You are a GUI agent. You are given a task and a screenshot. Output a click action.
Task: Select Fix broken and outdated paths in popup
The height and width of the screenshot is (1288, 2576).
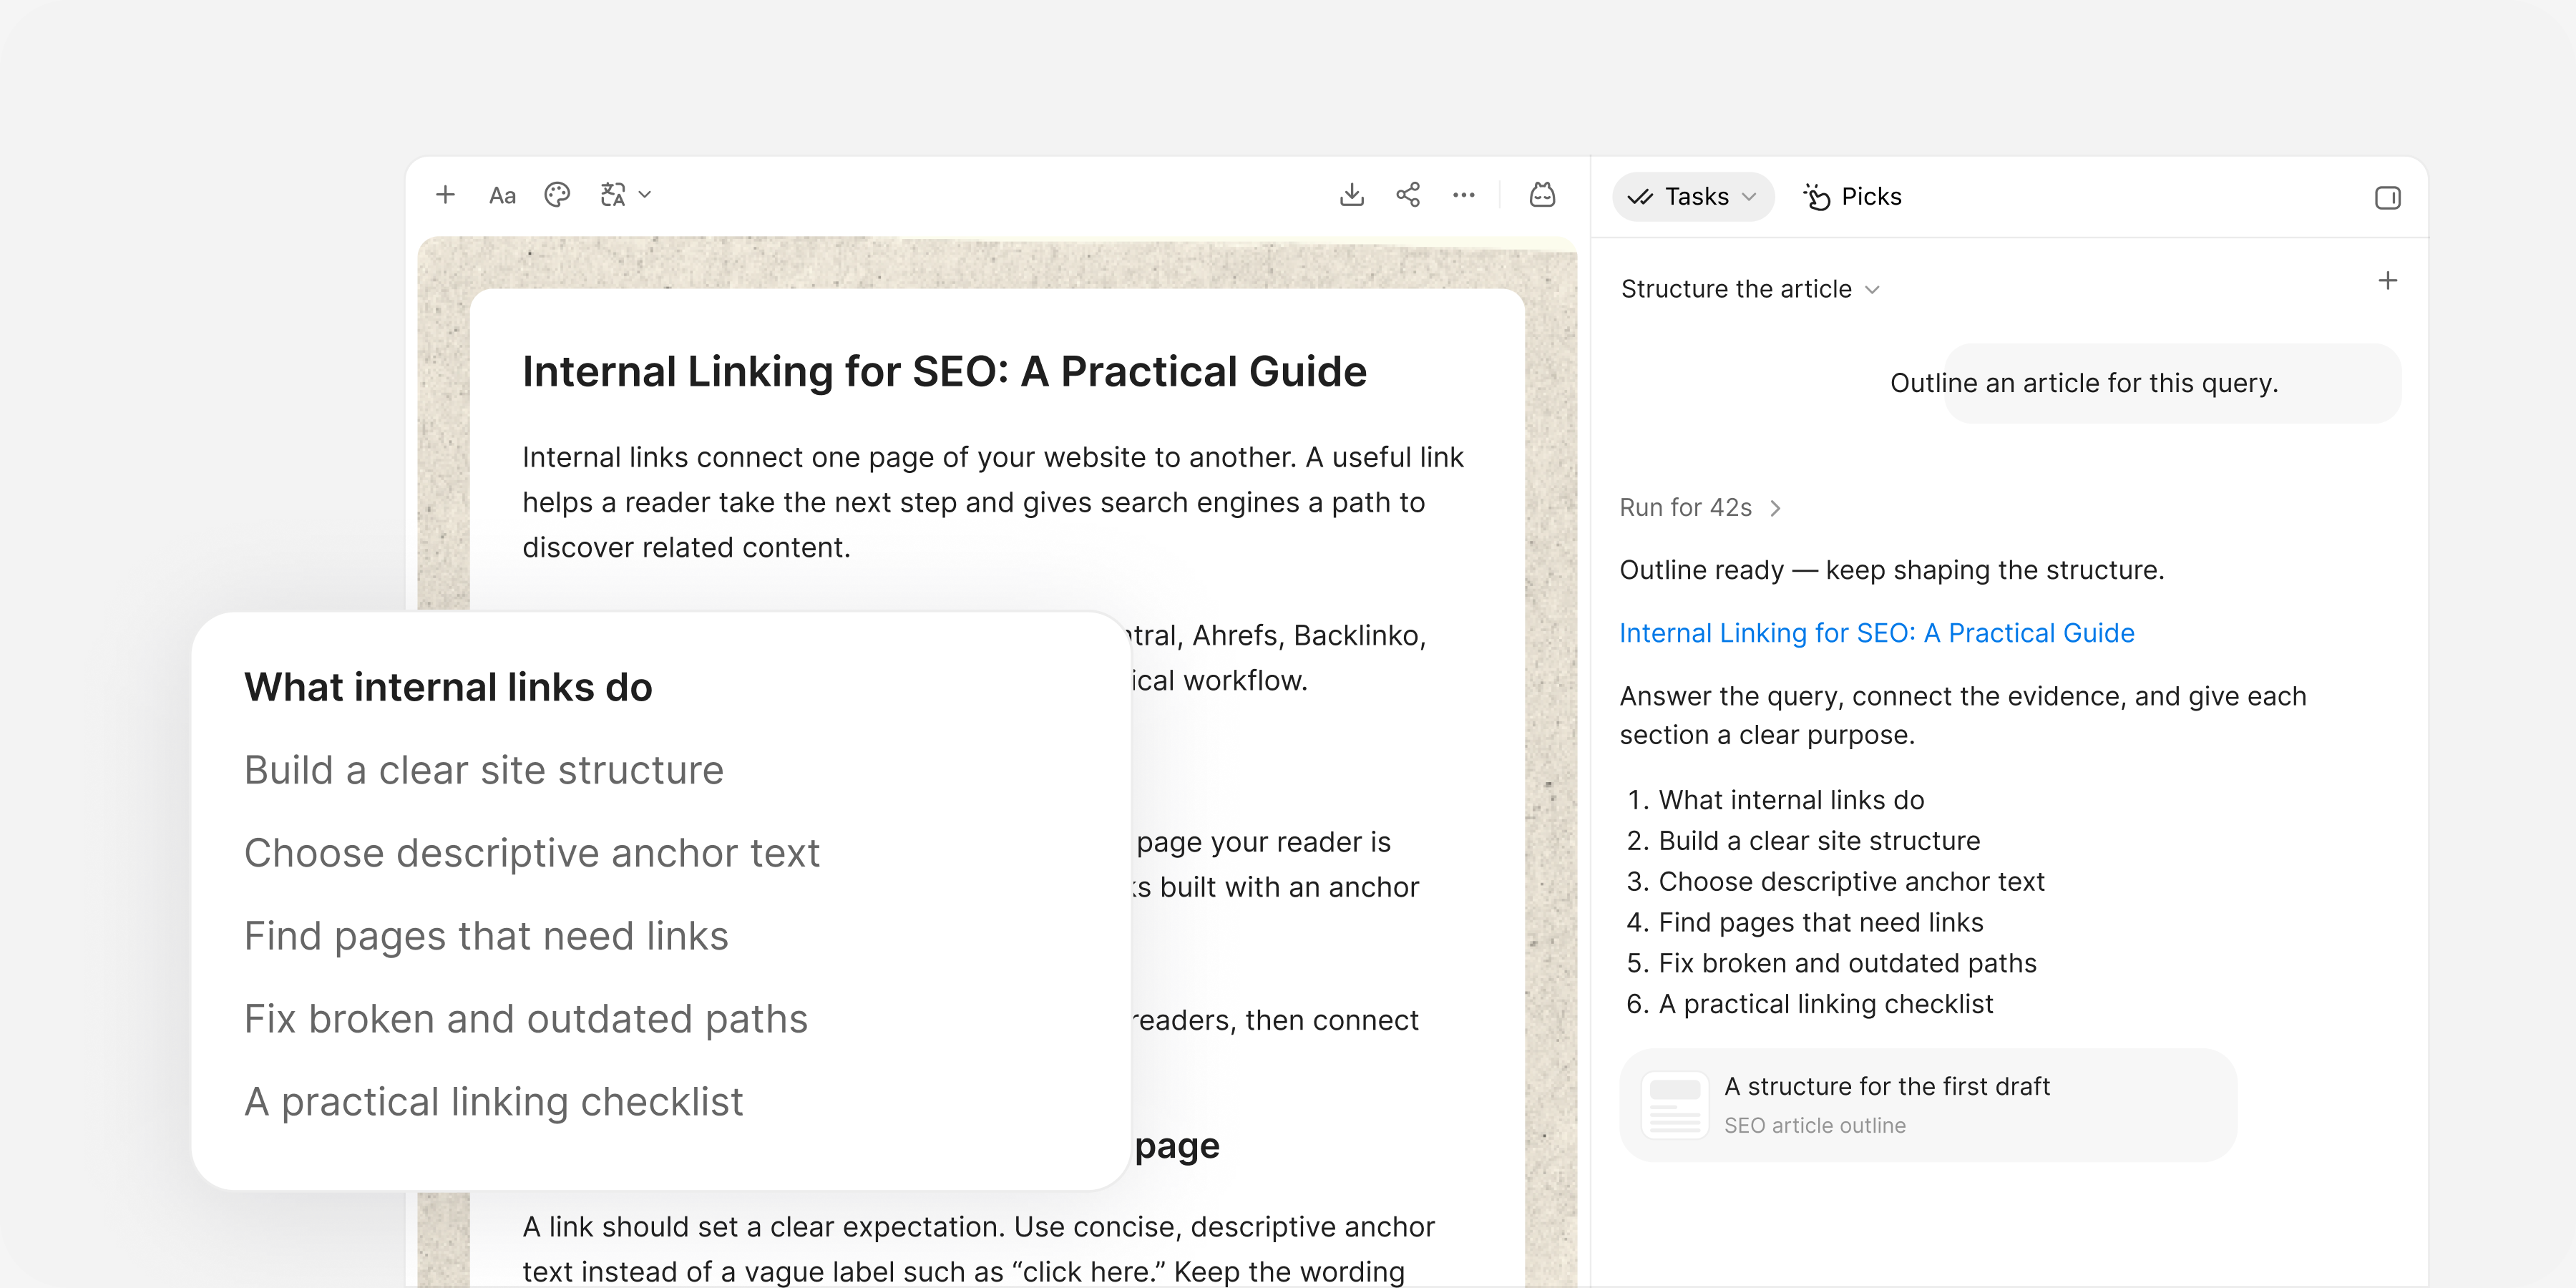point(526,1020)
